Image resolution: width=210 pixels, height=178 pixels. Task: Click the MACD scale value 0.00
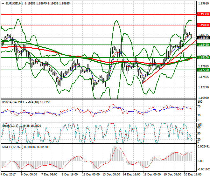click(200, 161)
